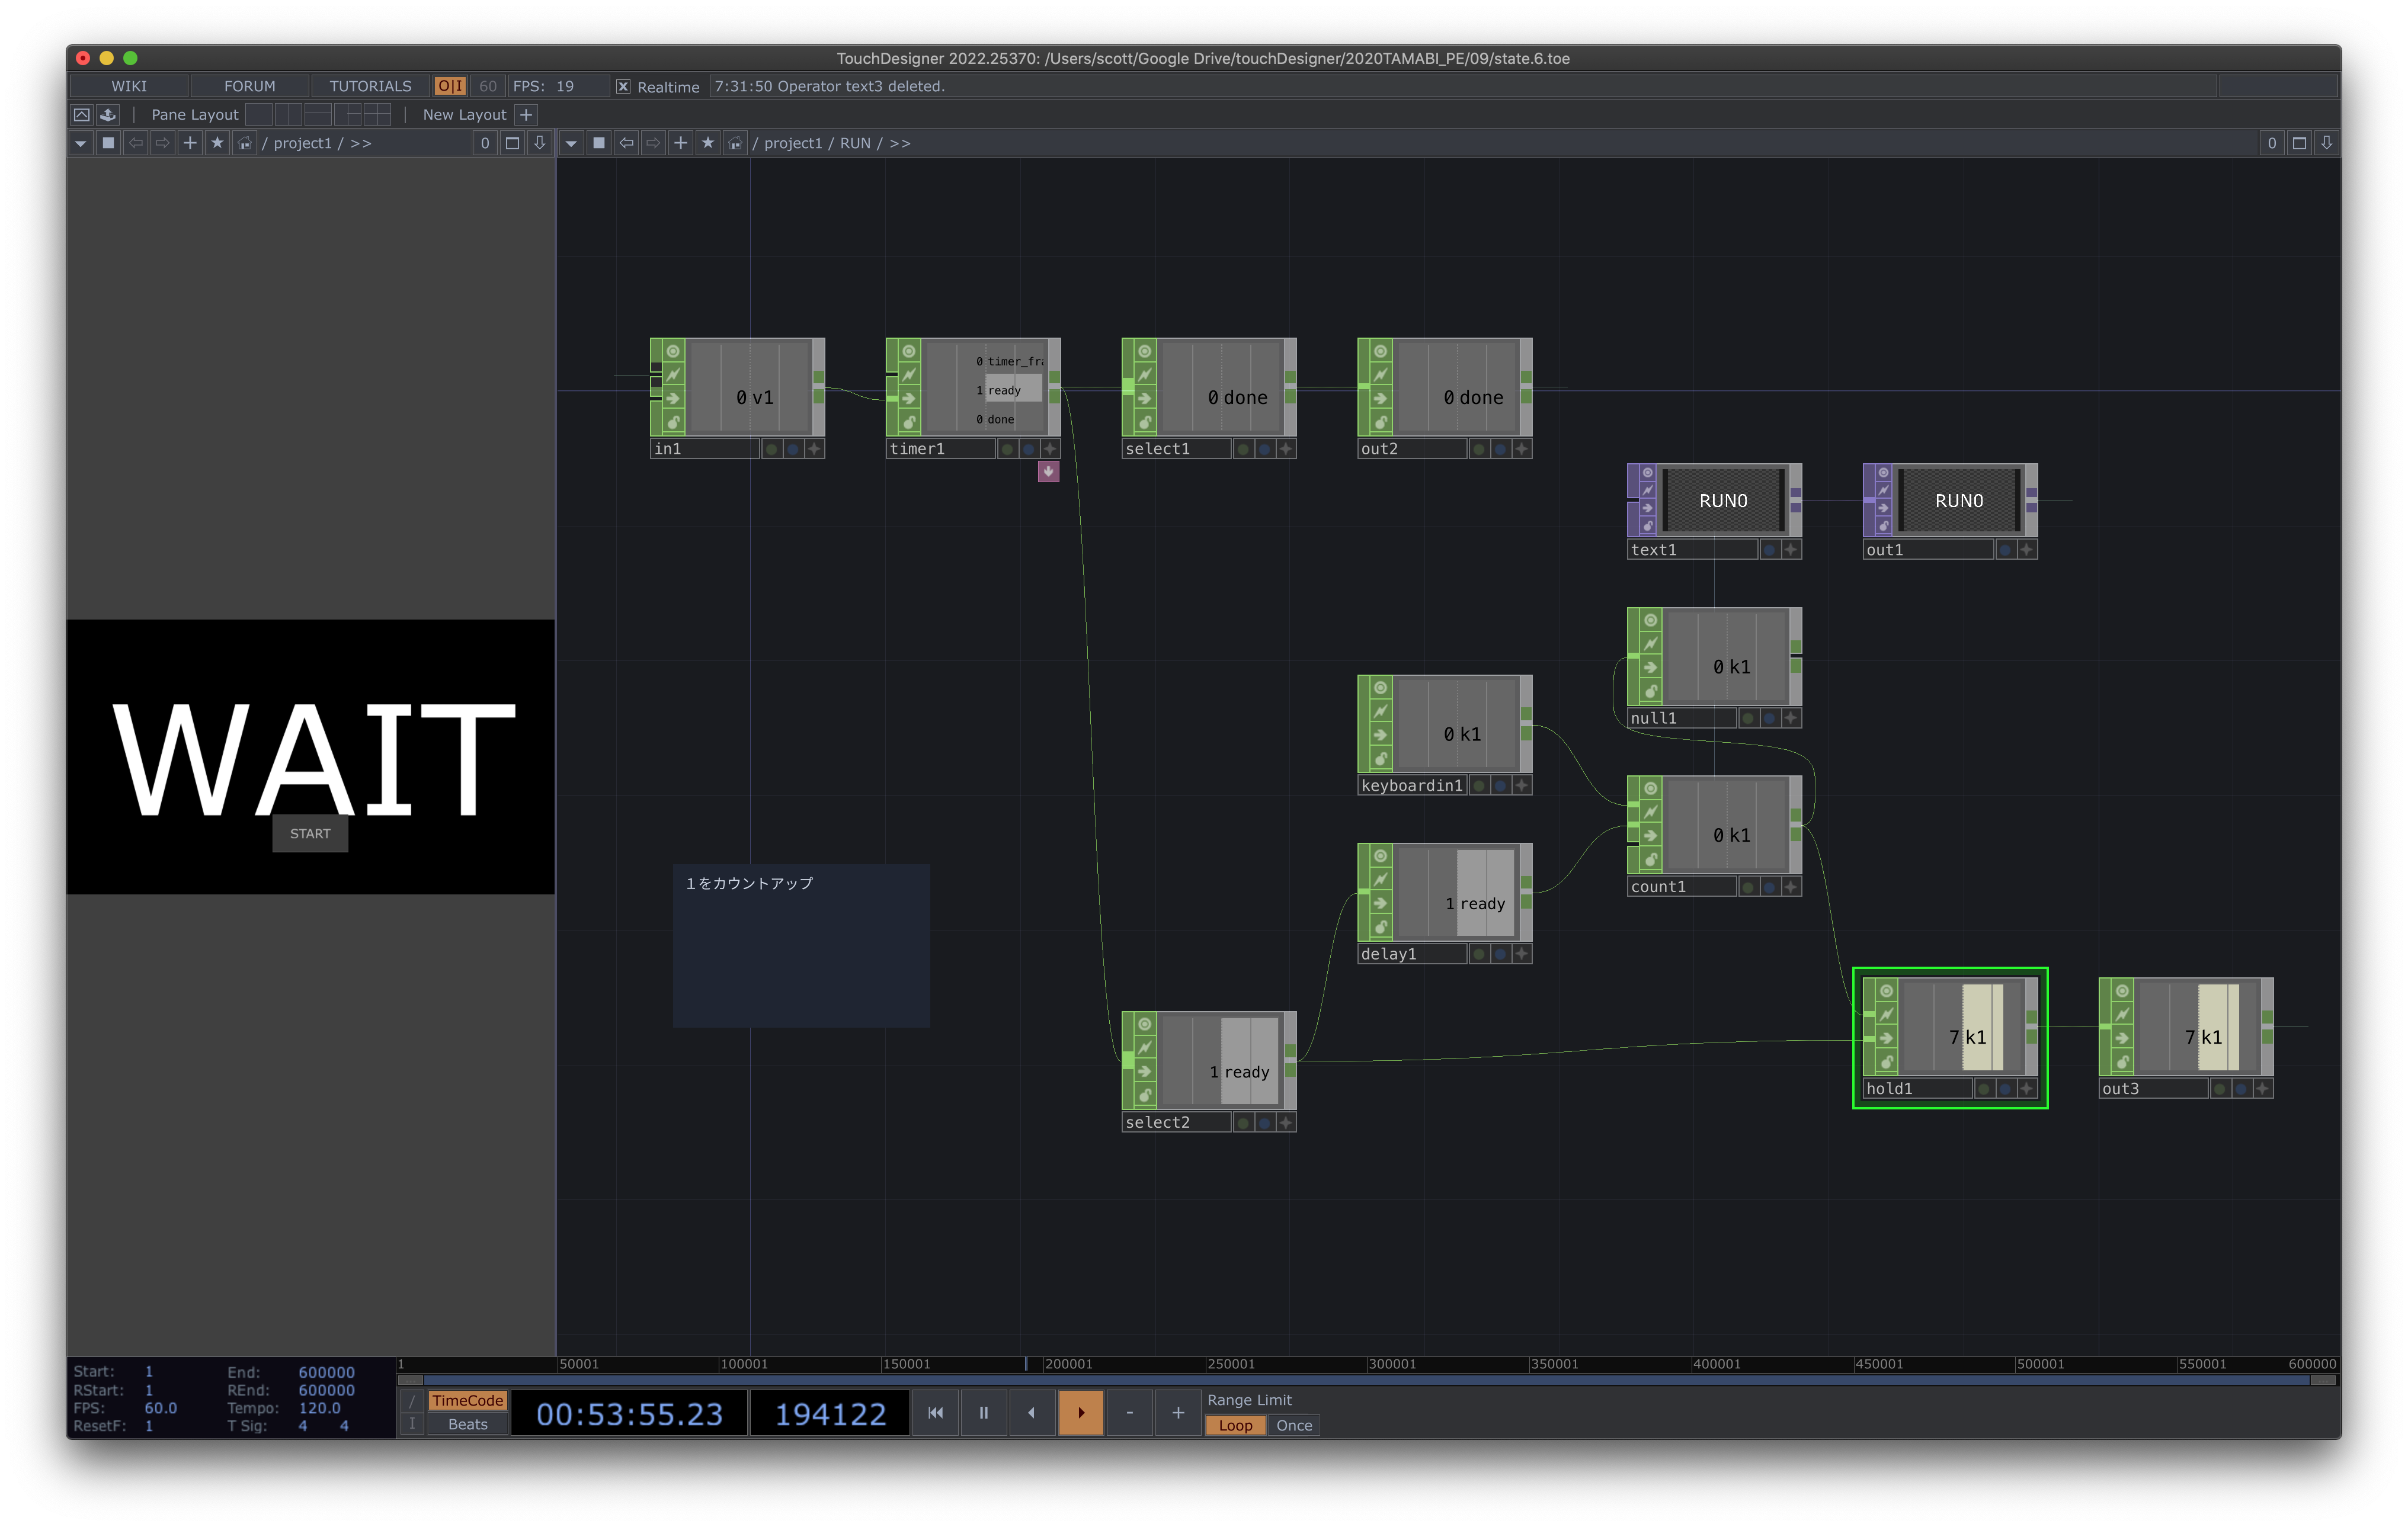
Task: Select the four-pane grid layout icon
Action: pos(376,114)
